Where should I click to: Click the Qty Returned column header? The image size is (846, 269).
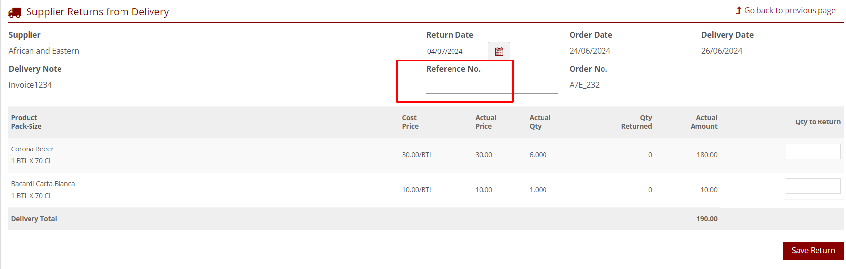(636, 122)
